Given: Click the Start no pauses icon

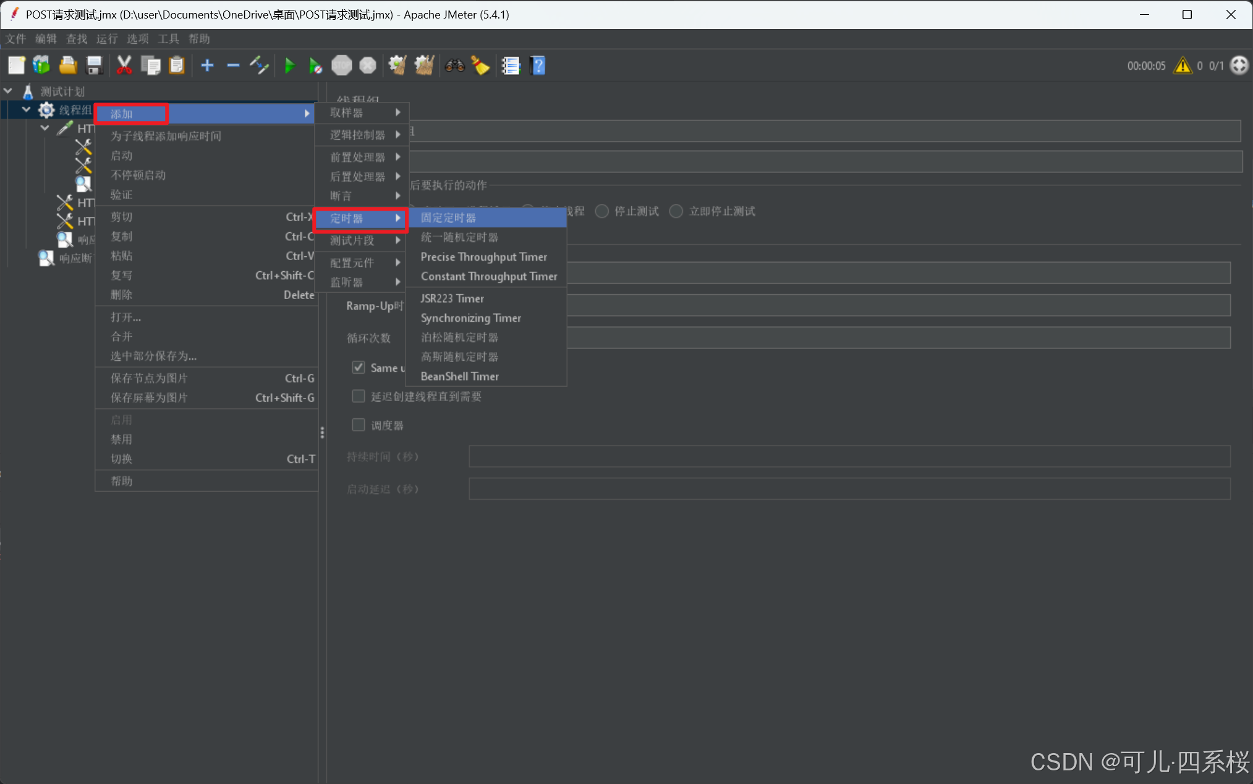Looking at the screenshot, I should pos(315,65).
